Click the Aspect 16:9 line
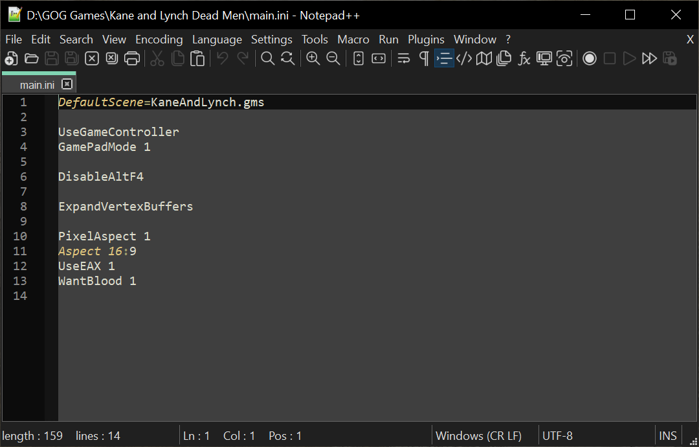 click(x=97, y=251)
